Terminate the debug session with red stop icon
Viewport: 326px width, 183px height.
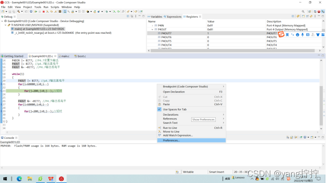[43, 12]
